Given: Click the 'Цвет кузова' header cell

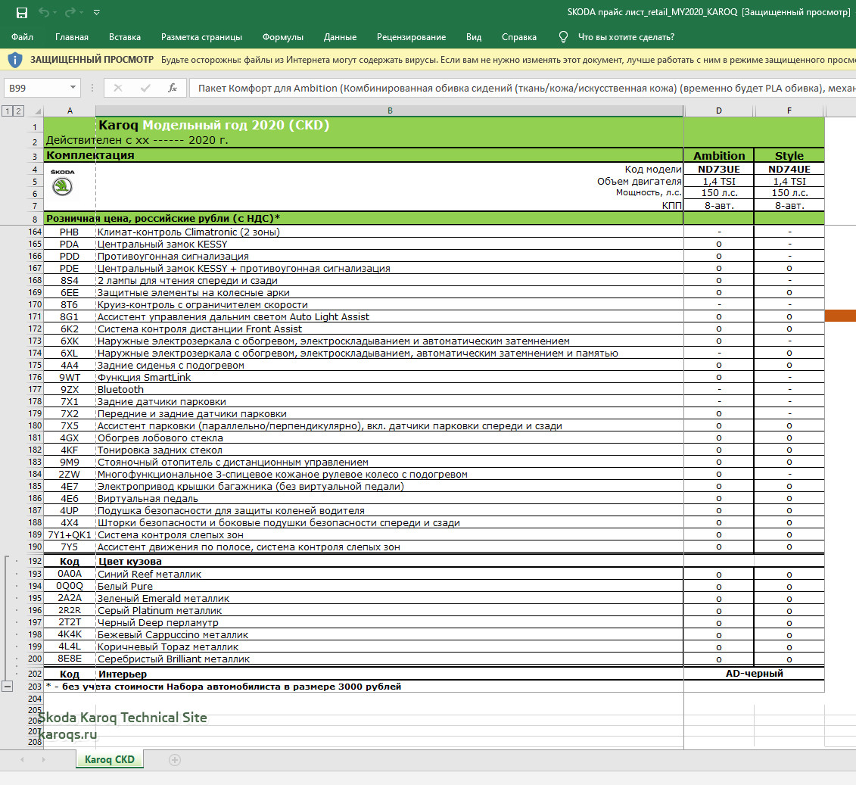Looking at the screenshot, I should click(390, 561).
